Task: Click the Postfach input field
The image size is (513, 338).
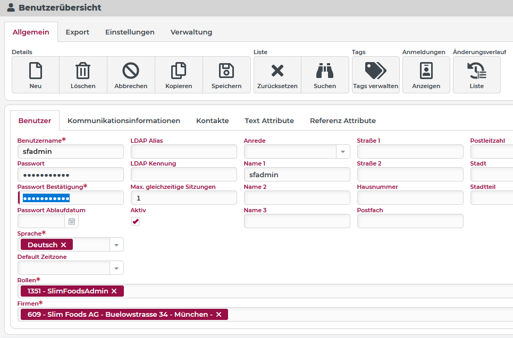Action: click(410, 221)
